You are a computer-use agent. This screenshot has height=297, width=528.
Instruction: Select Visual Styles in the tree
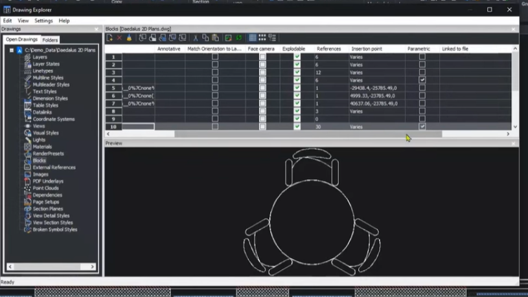click(x=46, y=133)
